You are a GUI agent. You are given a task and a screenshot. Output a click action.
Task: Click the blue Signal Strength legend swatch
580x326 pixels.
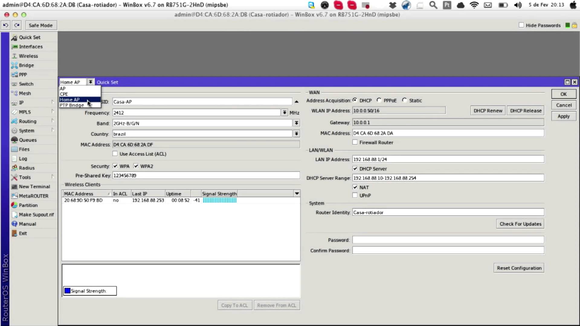point(68,291)
